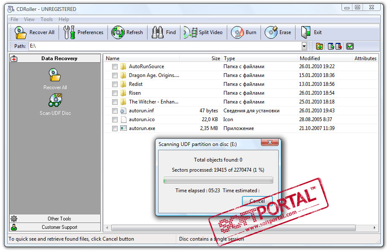The width and height of the screenshot is (387, 252).
Task: Open Preferences from the toolbar
Action: tap(83, 32)
